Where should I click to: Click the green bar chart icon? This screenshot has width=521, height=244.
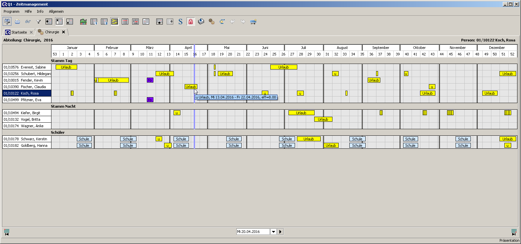point(83,22)
